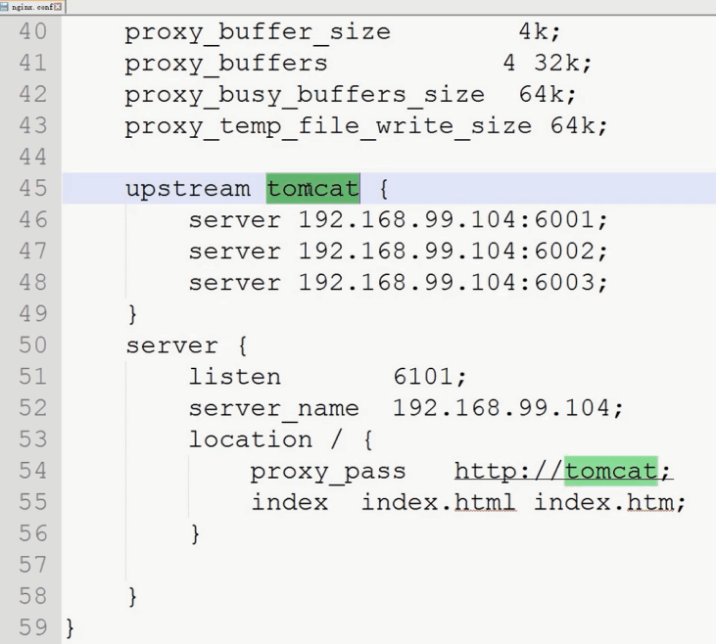Close the nginx.conf tab
Image resolution: width=716 pixels, height=644 pixels.
click(58, 7)
